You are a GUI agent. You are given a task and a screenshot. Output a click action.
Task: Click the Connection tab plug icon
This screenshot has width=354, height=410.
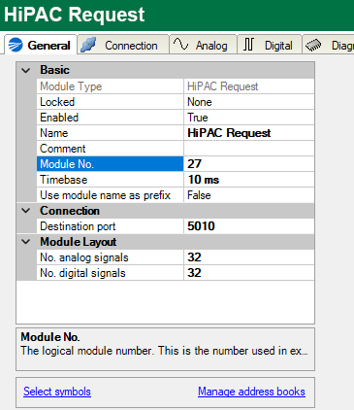(x=88, y=45)
